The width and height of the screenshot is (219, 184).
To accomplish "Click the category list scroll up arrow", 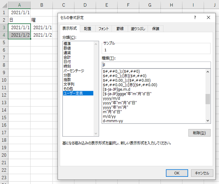I will 96,44.
